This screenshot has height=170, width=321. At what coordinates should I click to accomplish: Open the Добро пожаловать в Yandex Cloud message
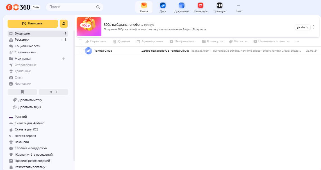(198, 51)
